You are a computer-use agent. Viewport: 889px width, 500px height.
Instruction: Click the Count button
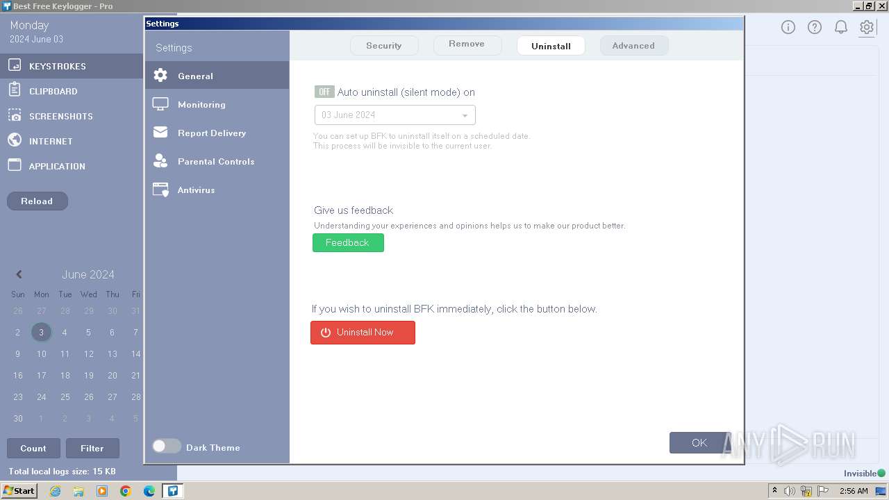(33, 448)
